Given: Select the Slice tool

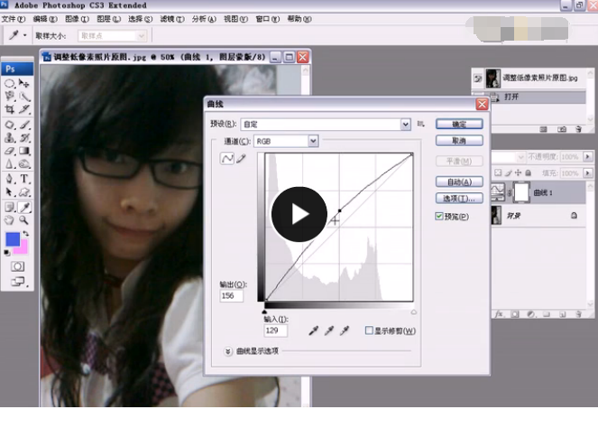Looking at the screenshot, I should (x=24, y=109).
